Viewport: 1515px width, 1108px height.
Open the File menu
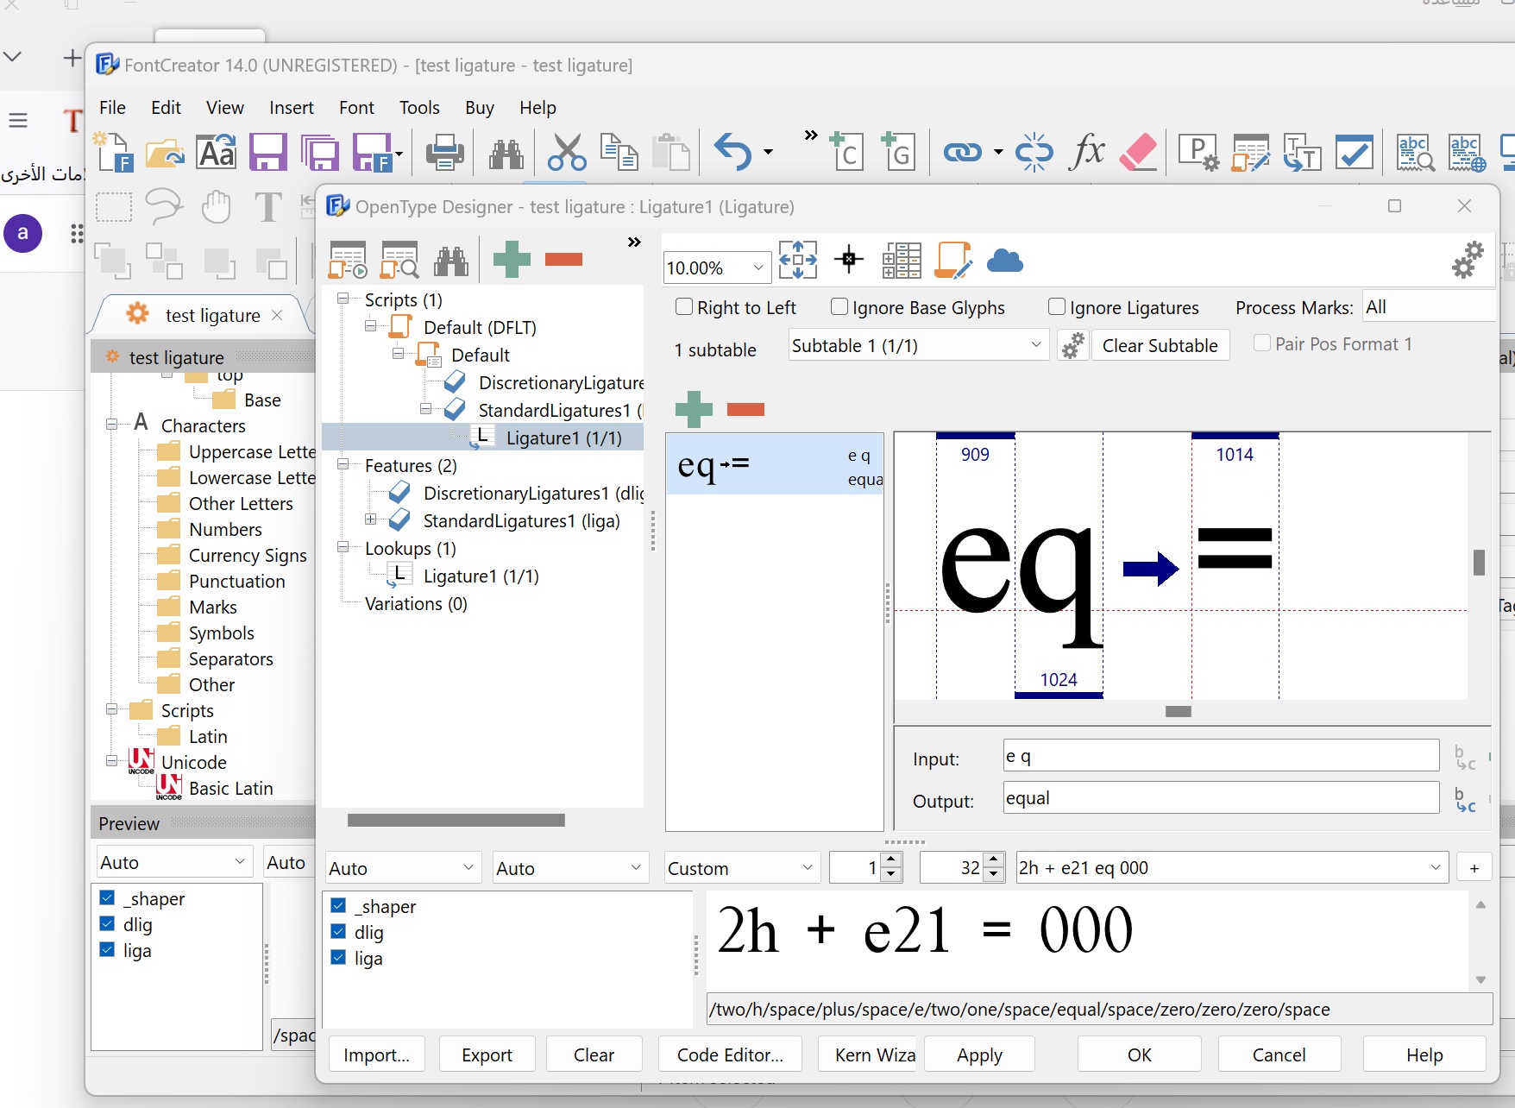112,107
